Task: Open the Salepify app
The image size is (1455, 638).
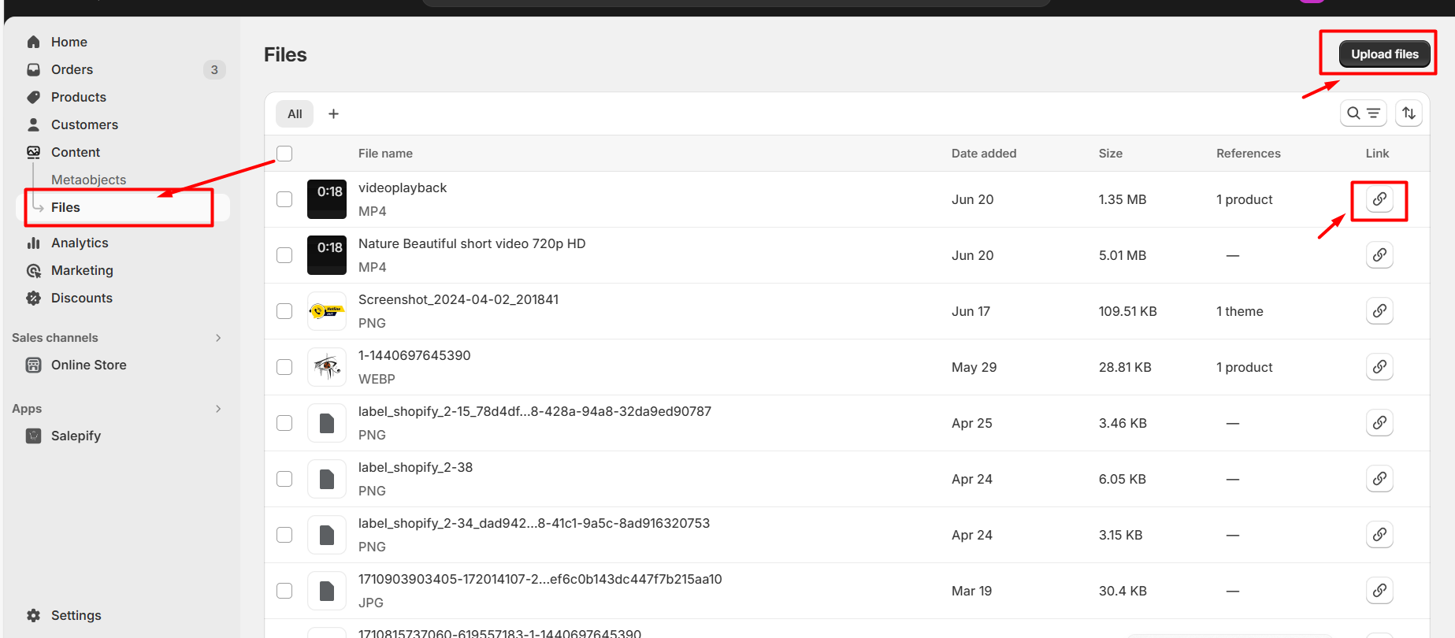Action: click(x=76, y=436)
